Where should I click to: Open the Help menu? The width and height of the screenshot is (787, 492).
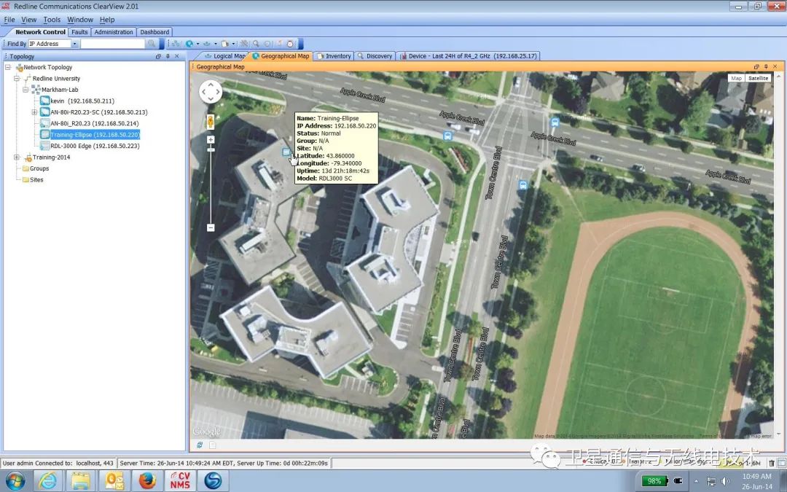107,20
